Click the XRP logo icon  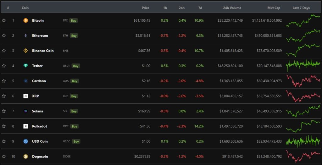pyautogui.click(x=25, y=96)
